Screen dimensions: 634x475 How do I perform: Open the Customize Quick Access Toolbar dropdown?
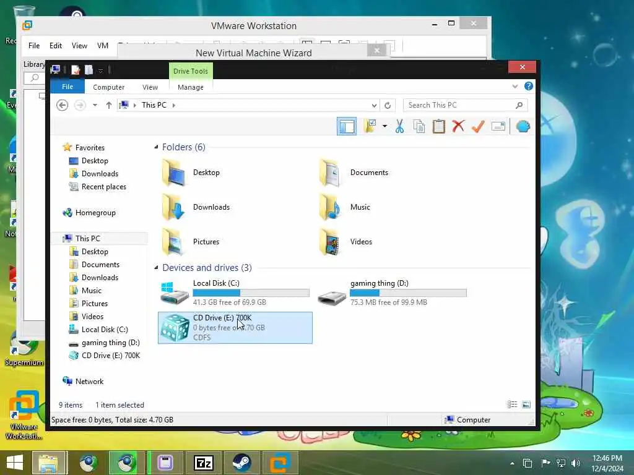[x=101, y=71]
